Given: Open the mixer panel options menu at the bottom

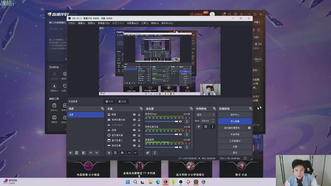Looking at the screenshot, I should click(155, 153).
